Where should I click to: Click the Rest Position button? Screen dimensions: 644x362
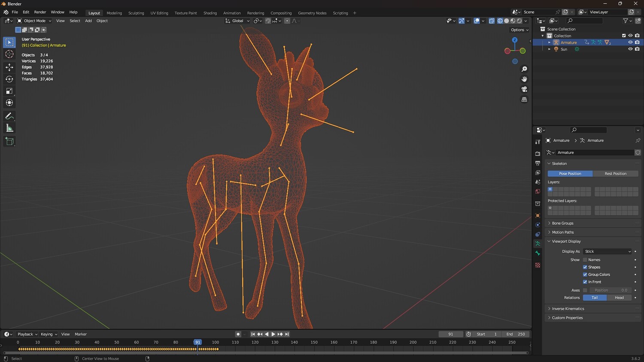tap(615, 174)
